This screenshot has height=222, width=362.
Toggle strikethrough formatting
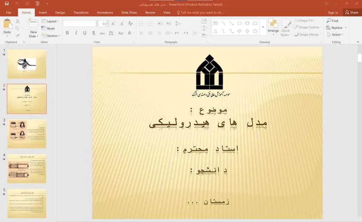click(102, 33)
